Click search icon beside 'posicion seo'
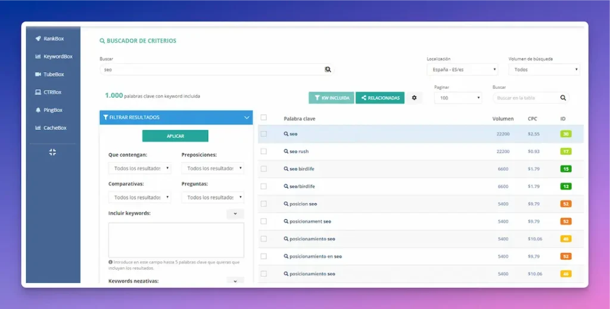The image size is (610, 309). coord(286,204)
